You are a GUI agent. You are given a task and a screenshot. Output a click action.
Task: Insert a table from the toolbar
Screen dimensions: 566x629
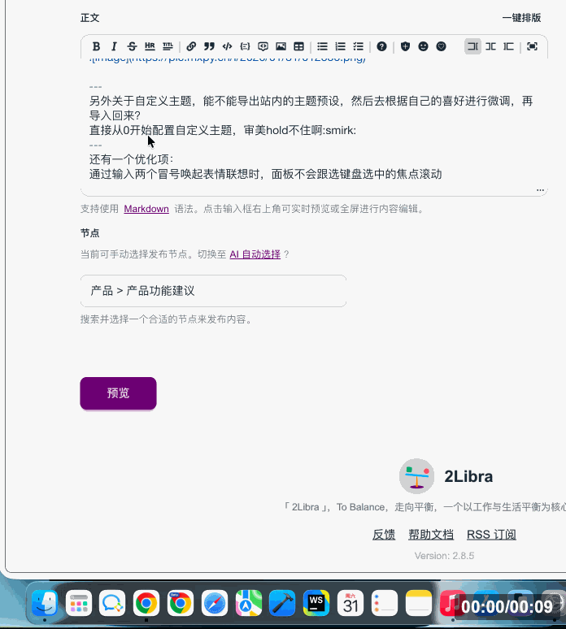click(x=298, y=47)
